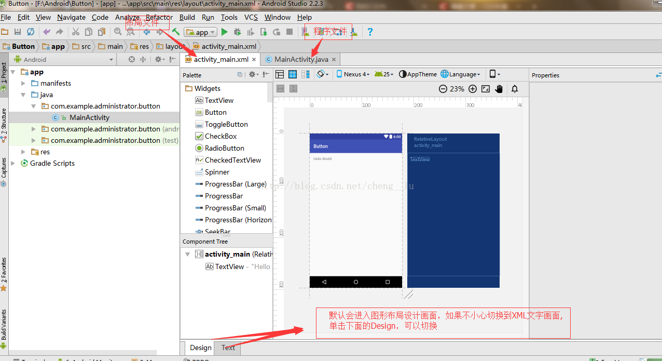Screen dimensions: 662x361
Task: Switch to the Design editor tab
Action: click(x=201, y=347)
